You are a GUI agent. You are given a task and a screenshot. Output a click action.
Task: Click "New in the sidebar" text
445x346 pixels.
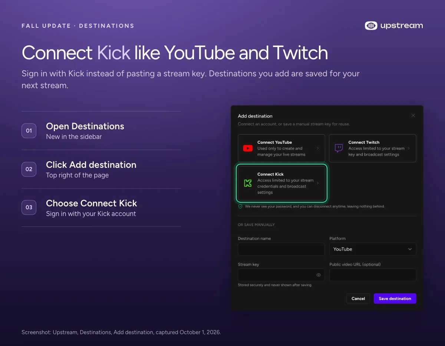pos(74,137)
